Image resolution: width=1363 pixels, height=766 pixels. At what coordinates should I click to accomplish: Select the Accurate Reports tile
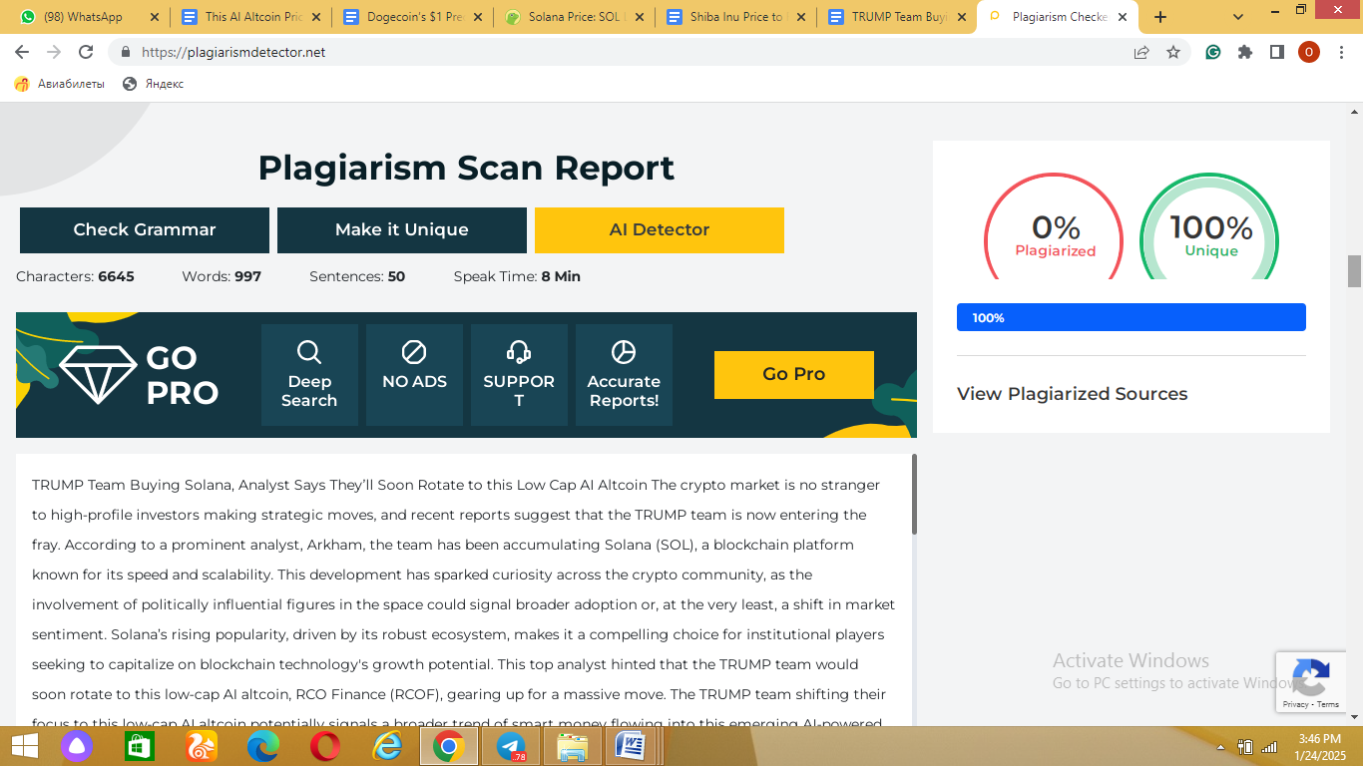pos(624,375)
